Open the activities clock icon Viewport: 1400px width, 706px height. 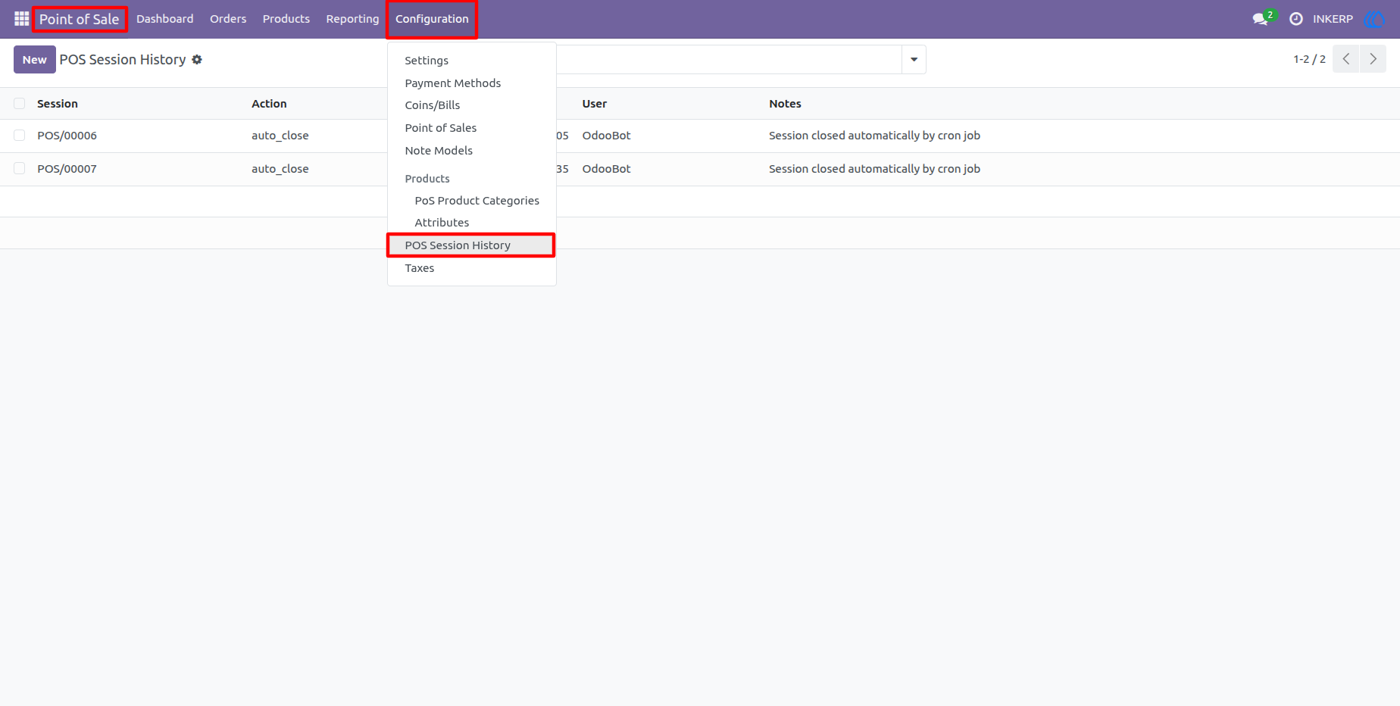coord(1296,19)
